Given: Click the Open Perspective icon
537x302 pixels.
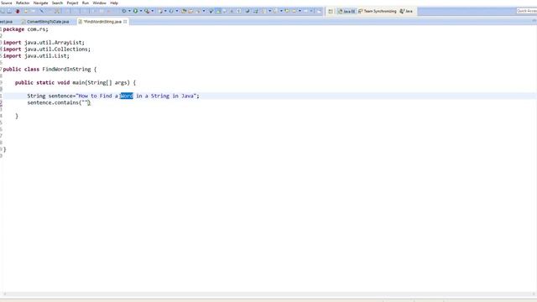Looking at the screenshot, I should (331, 11).
